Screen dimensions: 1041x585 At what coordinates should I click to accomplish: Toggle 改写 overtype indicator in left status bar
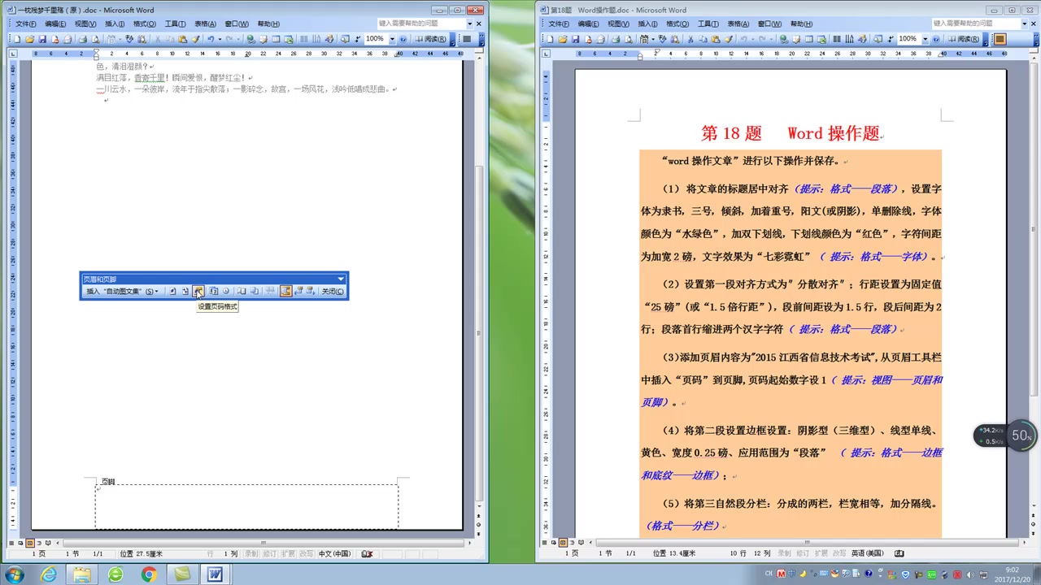tap(306, 554)
